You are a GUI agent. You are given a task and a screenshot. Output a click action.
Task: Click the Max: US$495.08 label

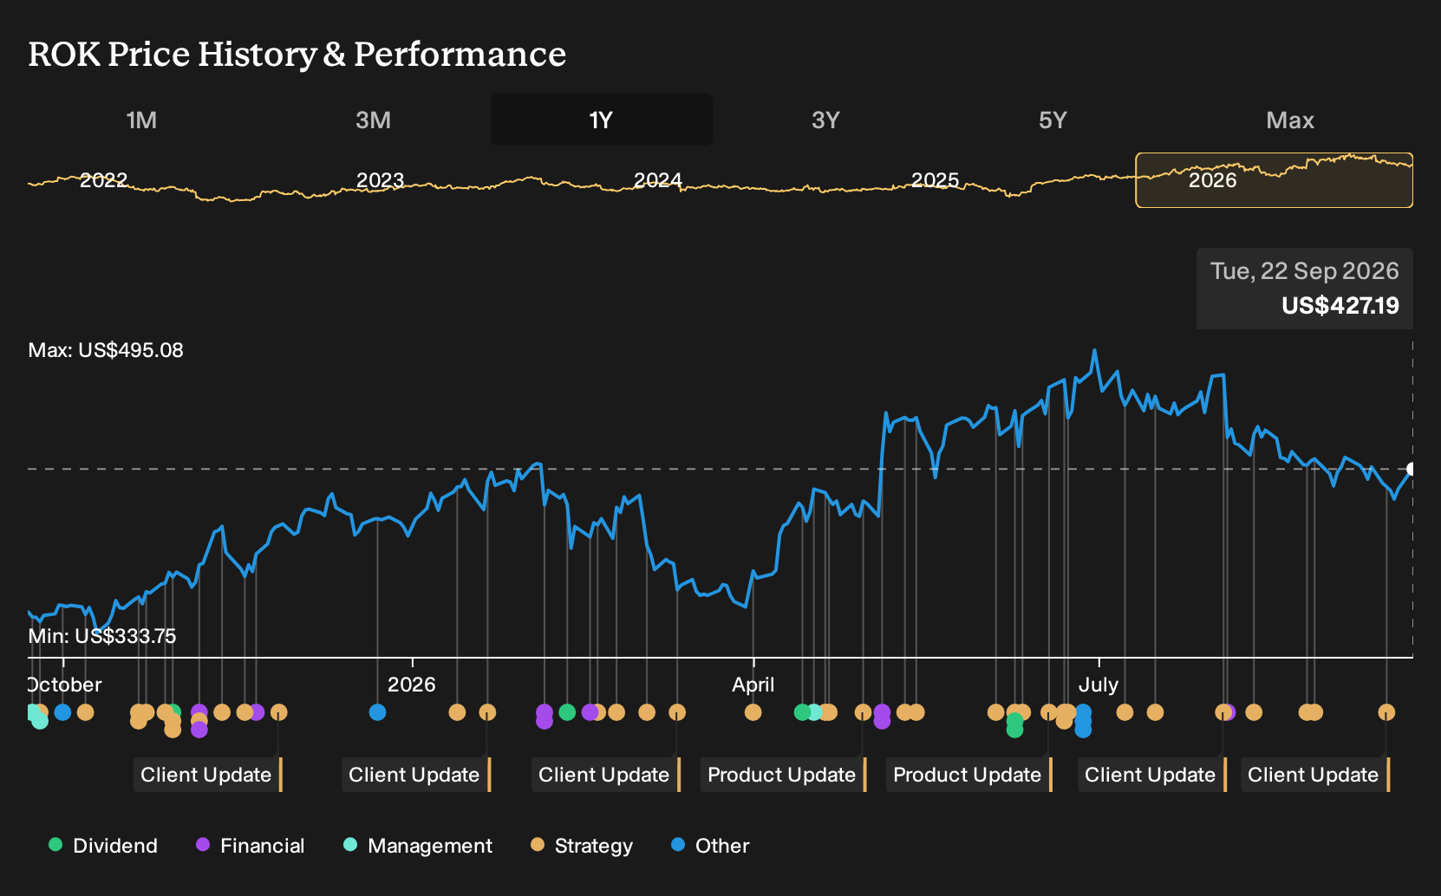(x=106, y=350)
